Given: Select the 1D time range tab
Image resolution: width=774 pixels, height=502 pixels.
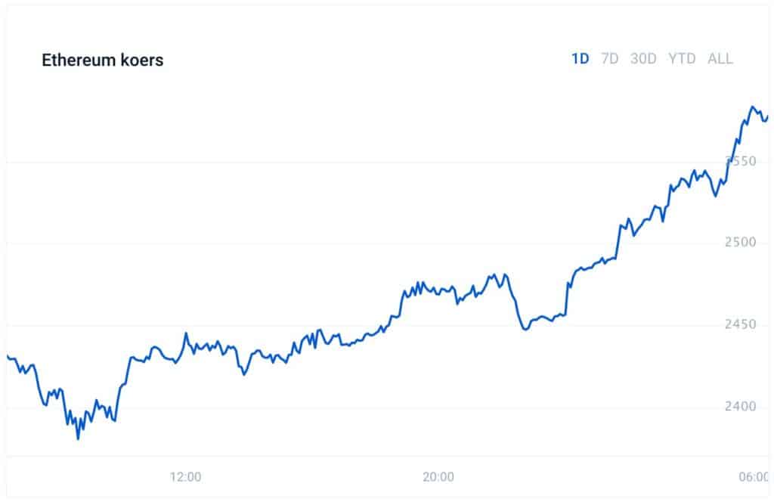Looking at the screenshot, I should [x=580, y=59].
